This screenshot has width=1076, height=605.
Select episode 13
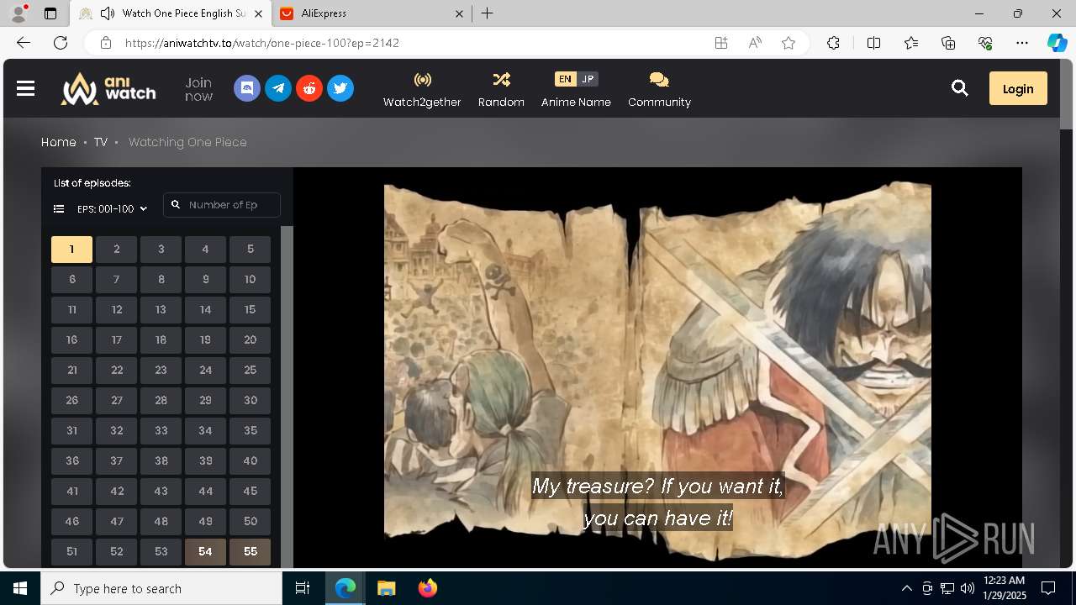coord(161,310)
